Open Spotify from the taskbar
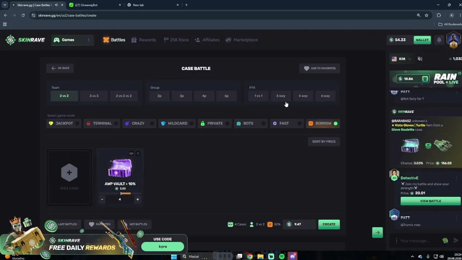 (x=282, y=256)
